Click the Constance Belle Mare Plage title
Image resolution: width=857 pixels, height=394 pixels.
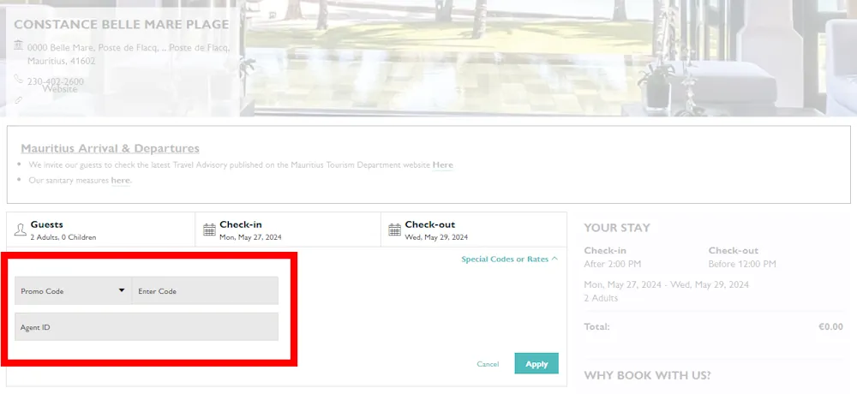pos(122,25)
